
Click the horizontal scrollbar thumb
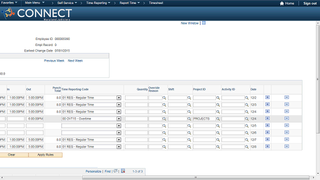(195, 177)
